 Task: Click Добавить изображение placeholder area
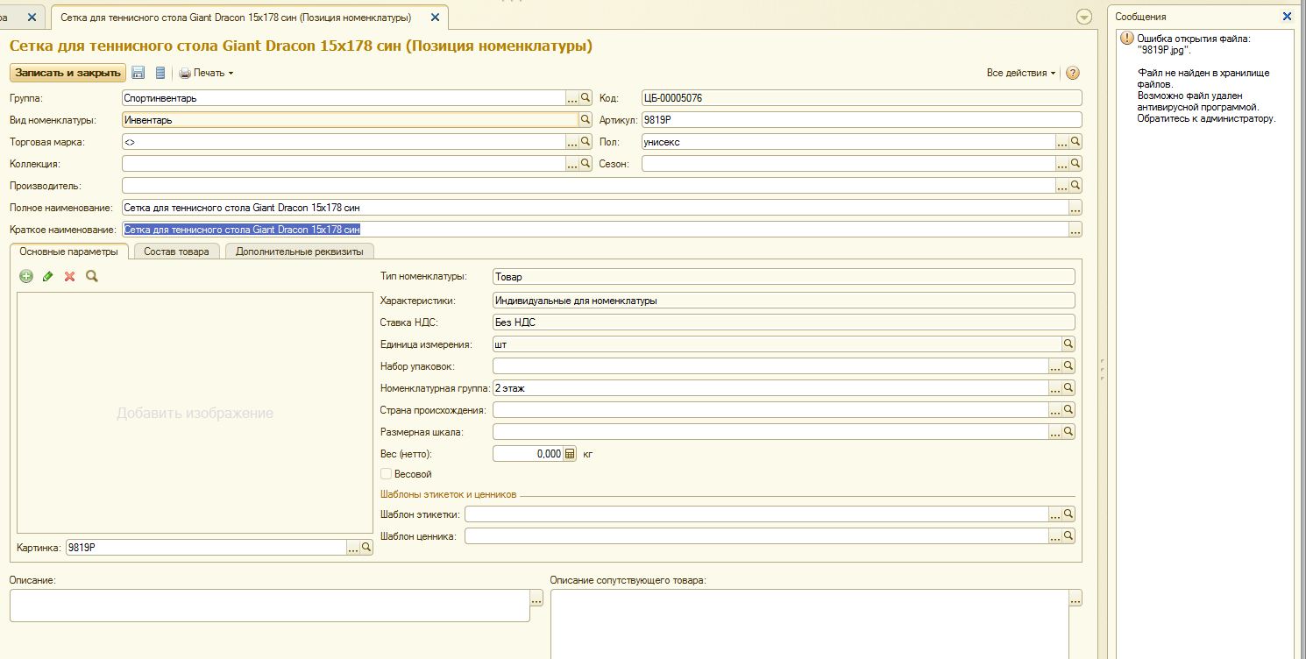(195, 413)
